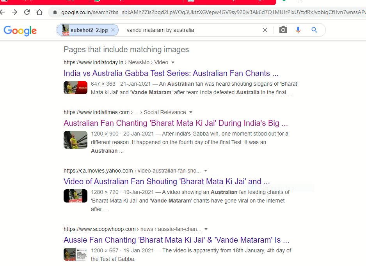Expand options arrow beside ca.movies.yahoo.com result
Viewport: 366px width, 266px height.
tap(206, 171)
